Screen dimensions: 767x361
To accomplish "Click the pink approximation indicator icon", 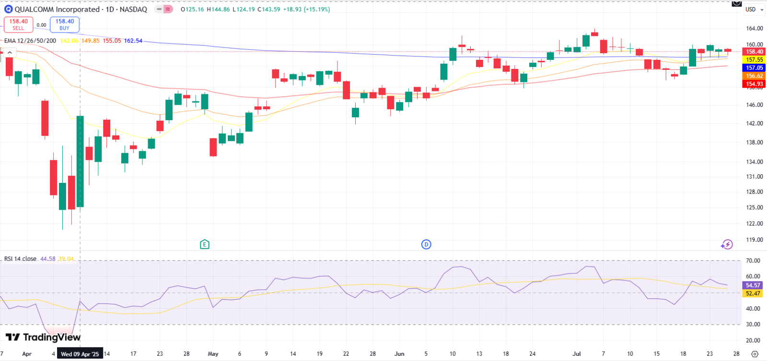I will (x=168, y=9).
